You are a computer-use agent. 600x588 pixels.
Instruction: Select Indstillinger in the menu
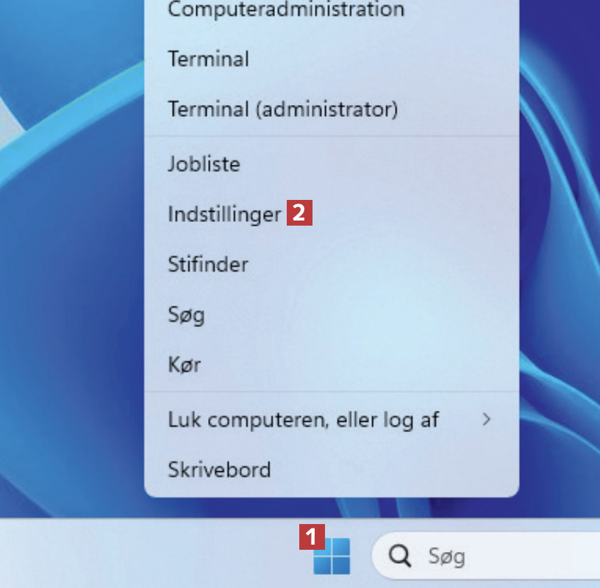tap(332, 214)
